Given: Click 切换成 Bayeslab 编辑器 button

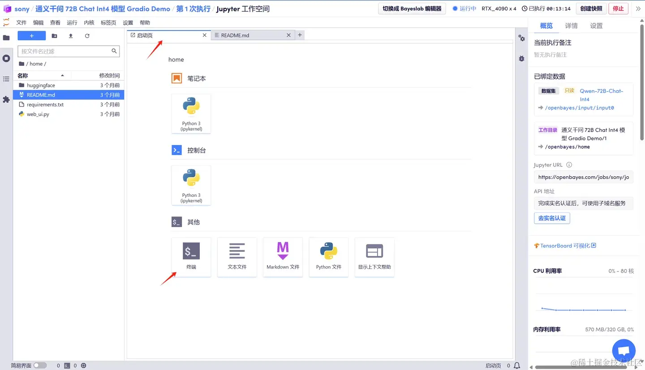Looking at the screenshot, I should 412,9.
